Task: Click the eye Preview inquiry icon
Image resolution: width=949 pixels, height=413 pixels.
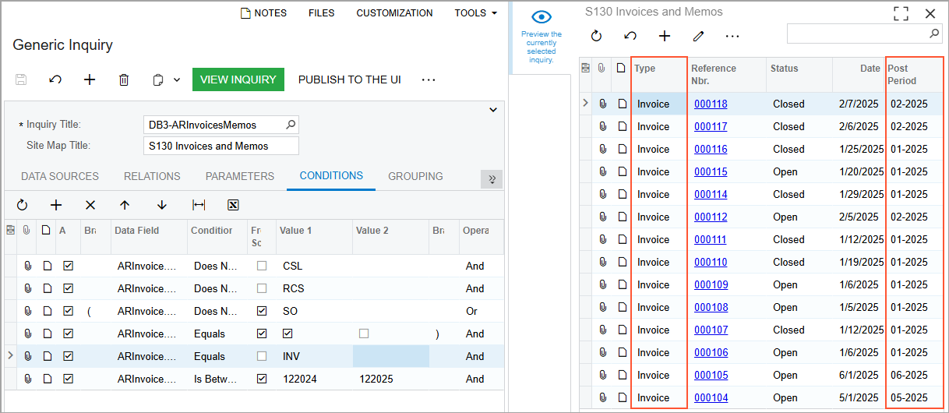Action: [x=542, y=17]
